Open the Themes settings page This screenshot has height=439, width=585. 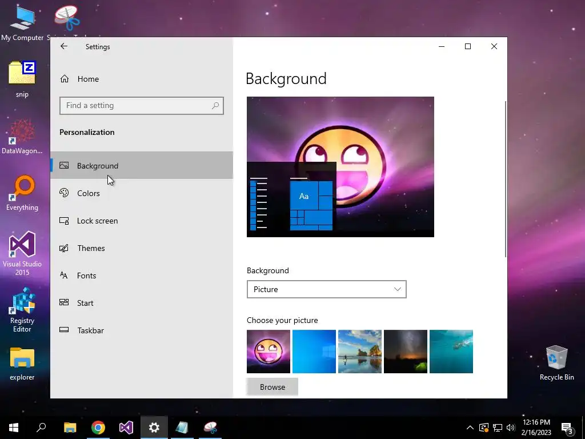pos(142,248)
